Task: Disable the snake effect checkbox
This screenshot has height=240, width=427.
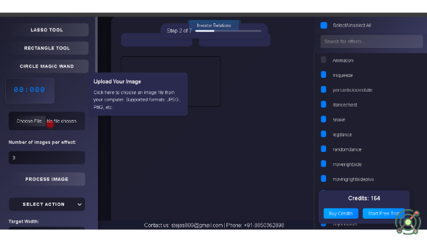Action: click(x=323, y=119)
